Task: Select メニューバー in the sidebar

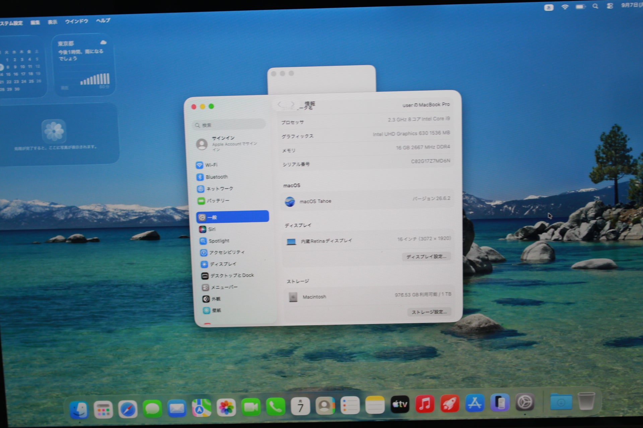Action: (x=220, y=287)
